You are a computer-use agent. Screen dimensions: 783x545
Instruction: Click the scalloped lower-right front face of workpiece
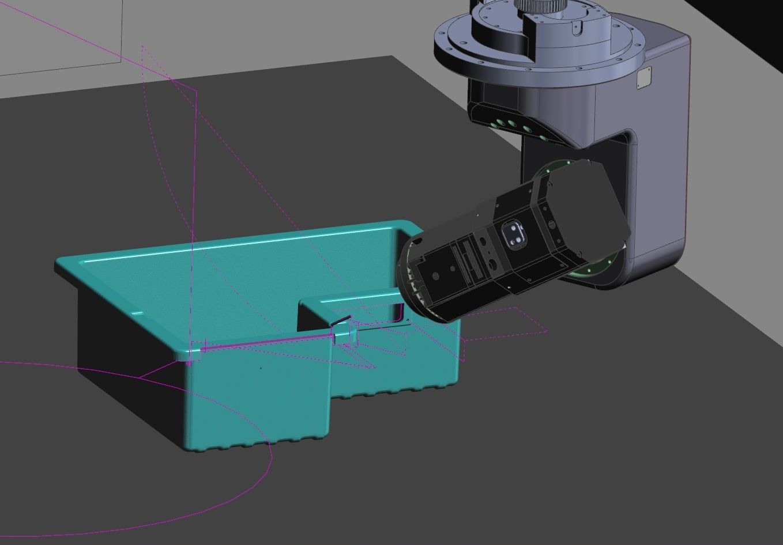click(398, 369)
